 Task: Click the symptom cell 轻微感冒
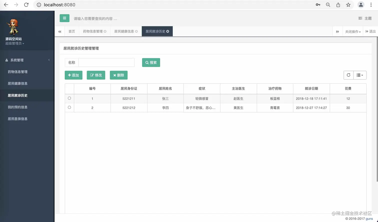coord(202,98)
